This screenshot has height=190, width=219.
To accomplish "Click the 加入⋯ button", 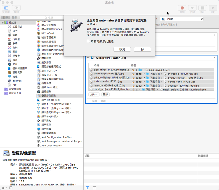I will (x=94, y=94).
